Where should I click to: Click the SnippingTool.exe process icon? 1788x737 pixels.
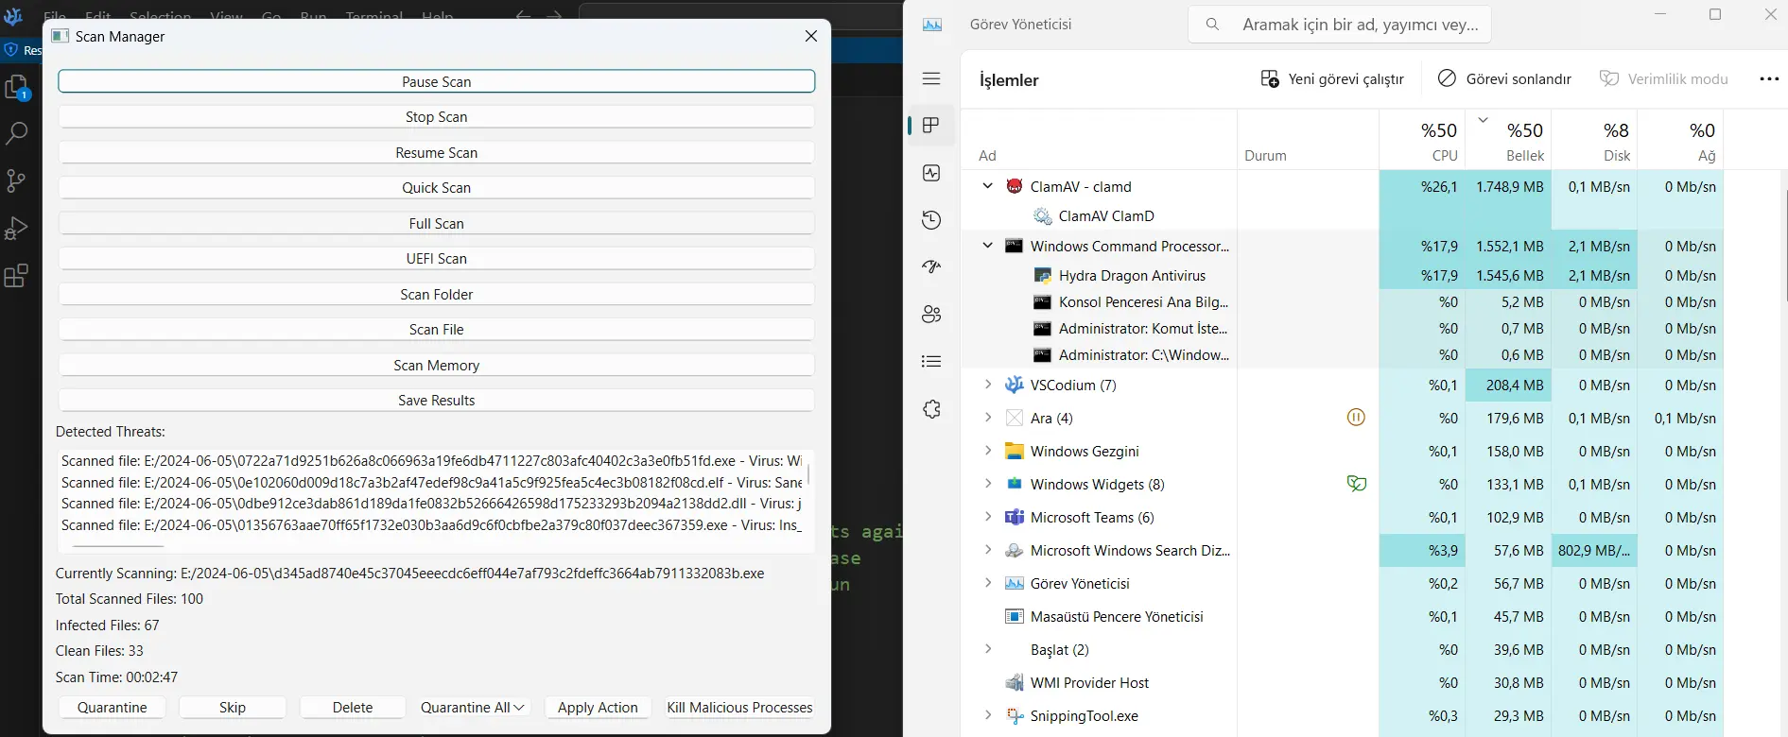point(1015,715)
